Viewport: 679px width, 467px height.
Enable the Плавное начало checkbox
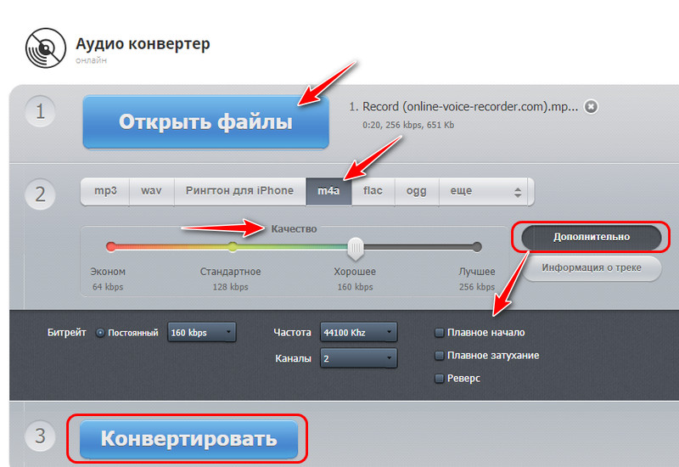(439, 333)
